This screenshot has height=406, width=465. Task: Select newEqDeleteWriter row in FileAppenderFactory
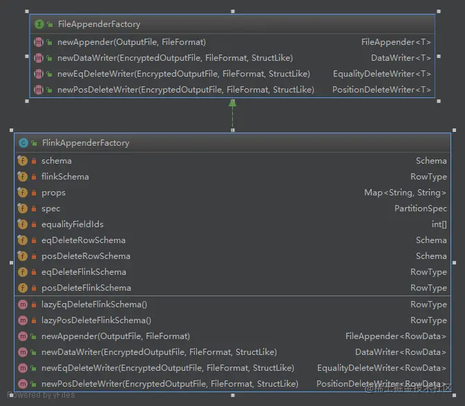point(232,74)
